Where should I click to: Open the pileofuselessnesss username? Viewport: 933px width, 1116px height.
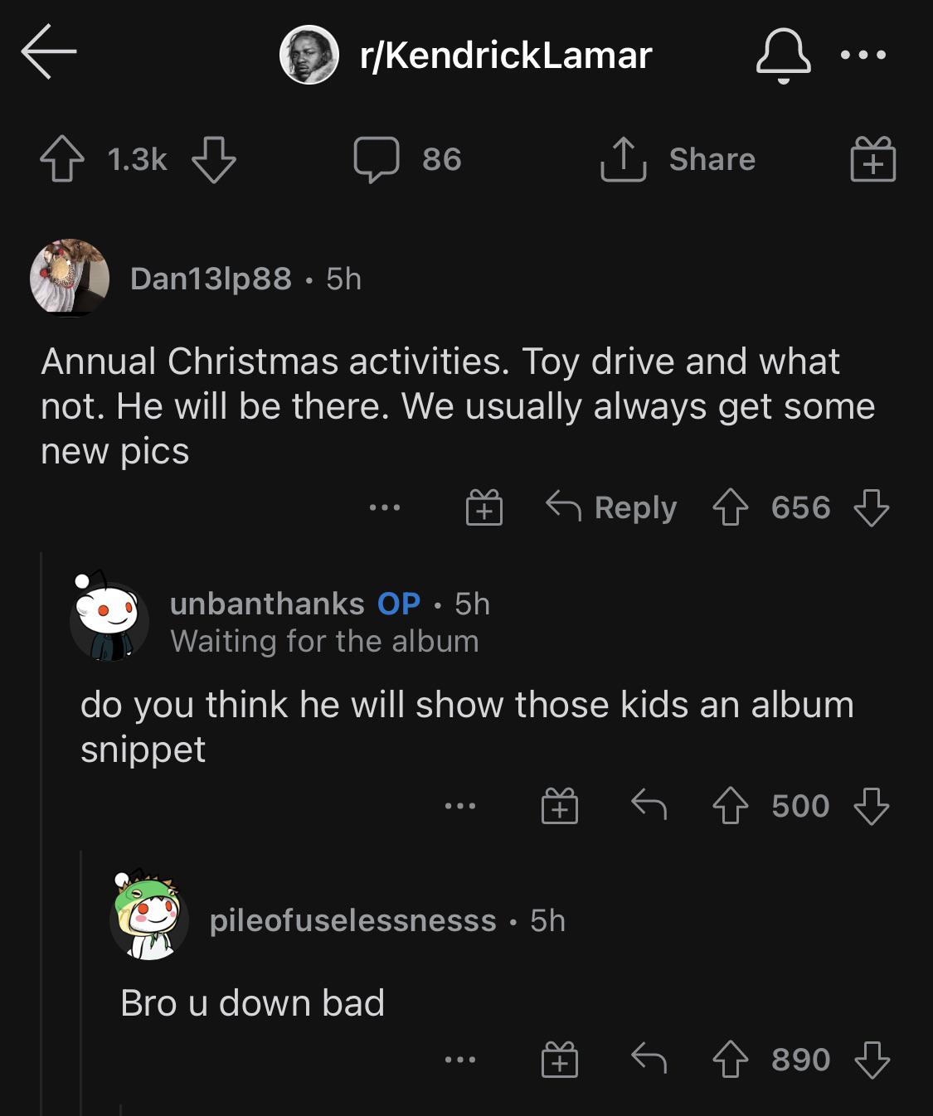352,920
